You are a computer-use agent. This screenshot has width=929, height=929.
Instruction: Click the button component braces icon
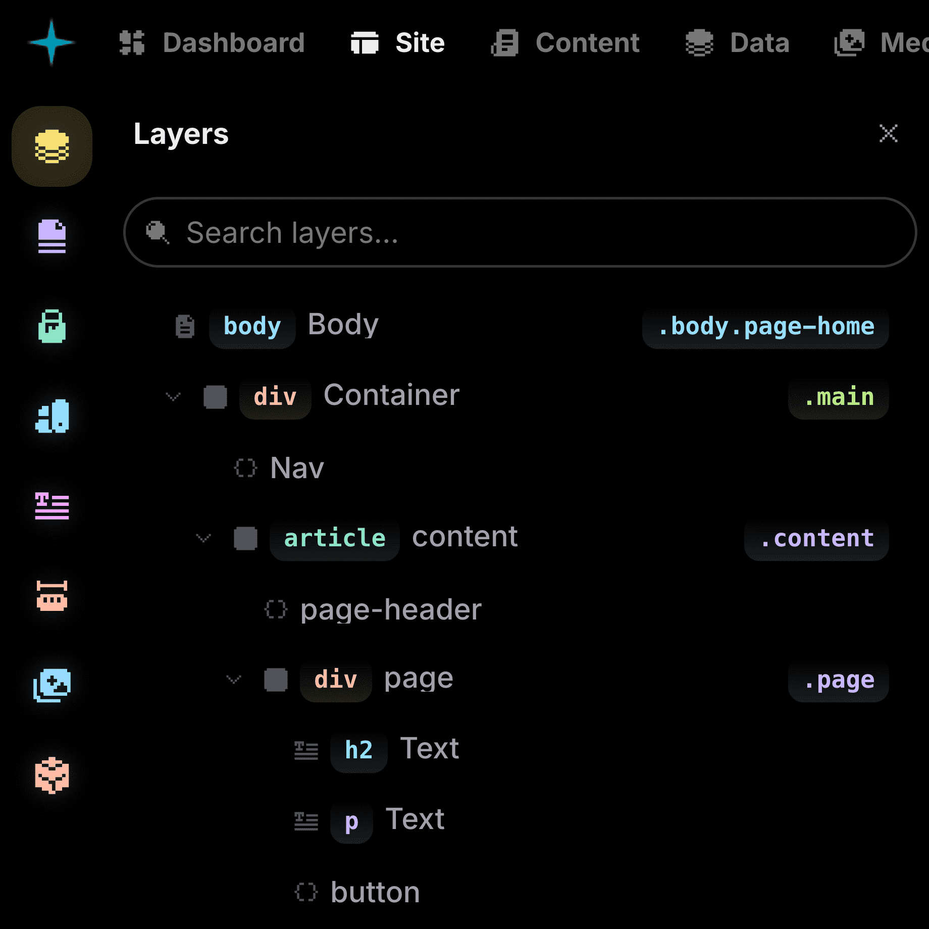pyautogui.click(x=306, y=892)
